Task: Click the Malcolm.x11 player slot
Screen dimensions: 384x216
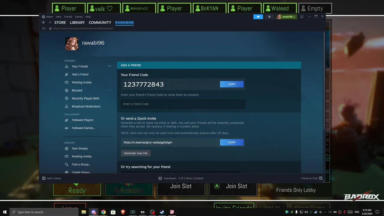Action: coord(139,8)
